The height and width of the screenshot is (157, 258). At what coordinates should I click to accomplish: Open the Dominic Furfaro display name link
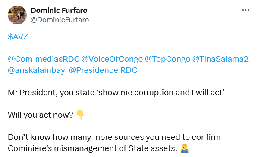click(59, 10)
